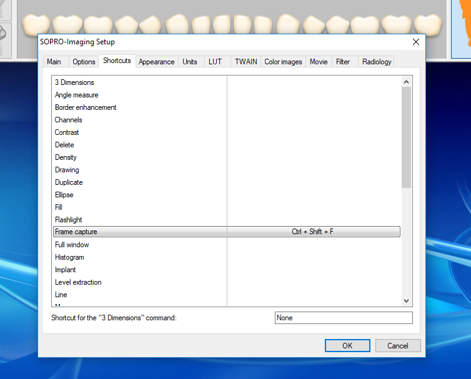Select the Duplicate command row

click(227, 182)
